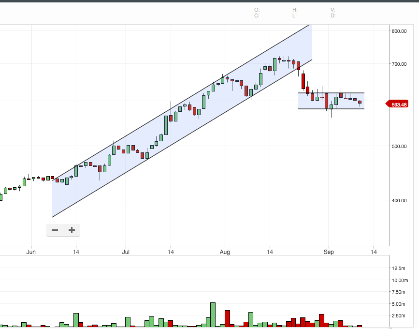Click the O: open value readout
Image resolution: width=419 pixels, height=329 pixels.
click(x=257, y=10)
